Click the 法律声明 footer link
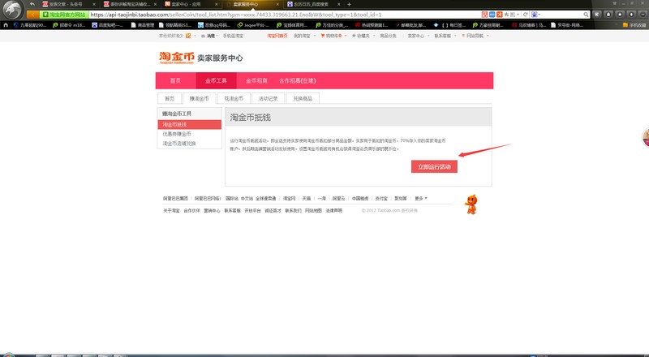The height and width of the screenshot is (357, 649). 333,210
